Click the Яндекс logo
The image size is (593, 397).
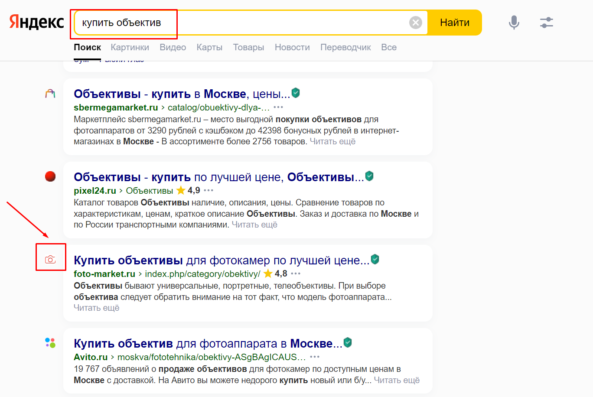point(36,22)
